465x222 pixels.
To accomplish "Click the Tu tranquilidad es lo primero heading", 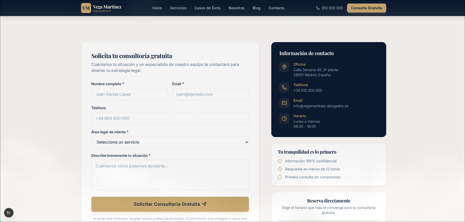I will [307, 152].
